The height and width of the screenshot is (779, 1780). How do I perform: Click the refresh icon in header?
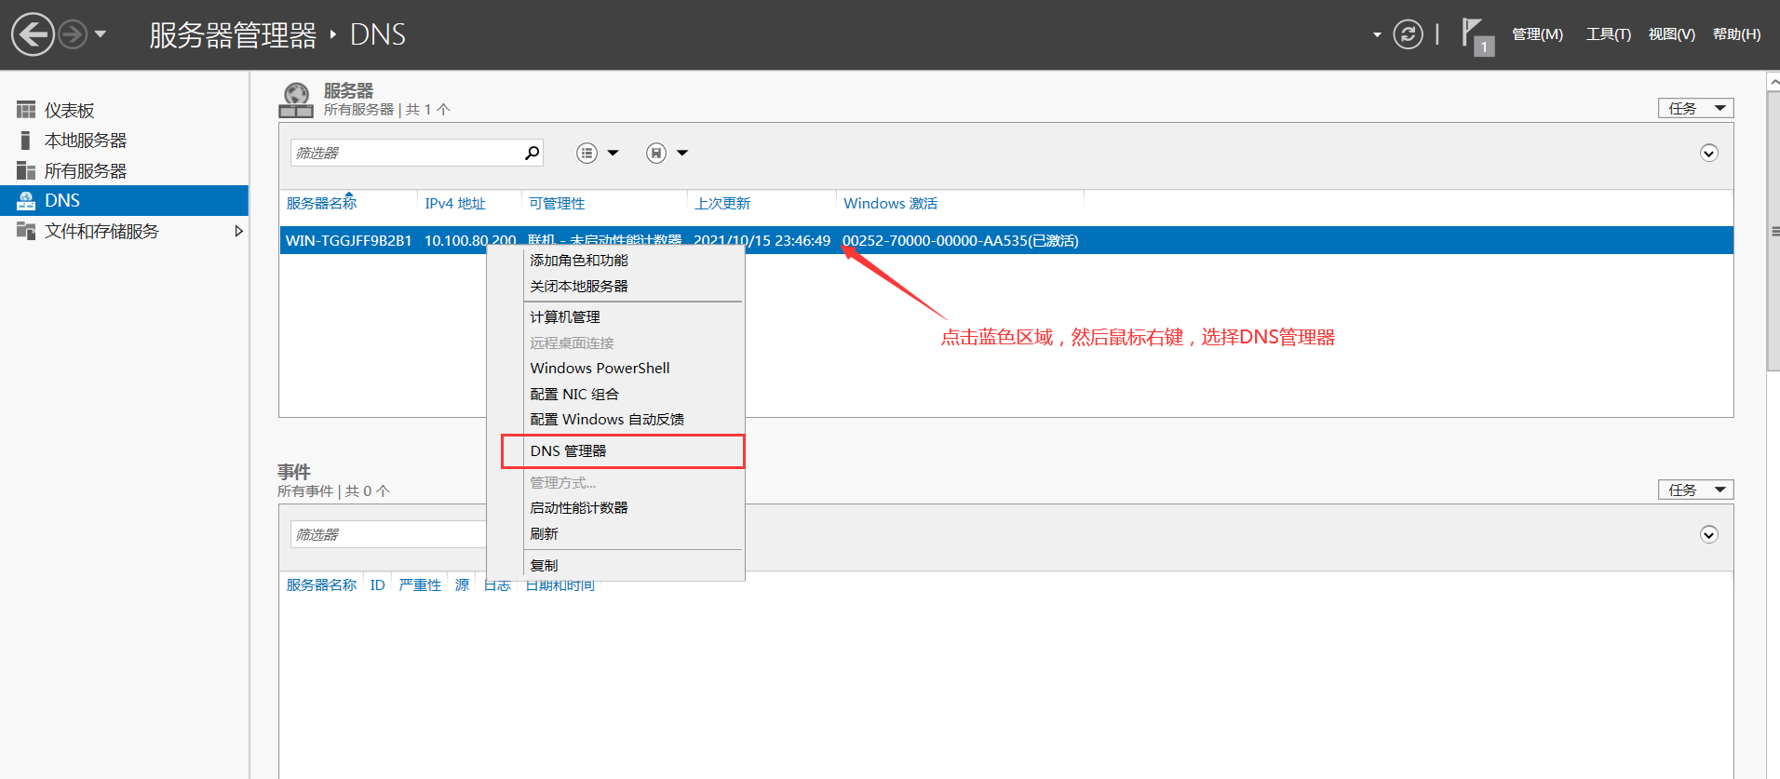coord(1407,35)
